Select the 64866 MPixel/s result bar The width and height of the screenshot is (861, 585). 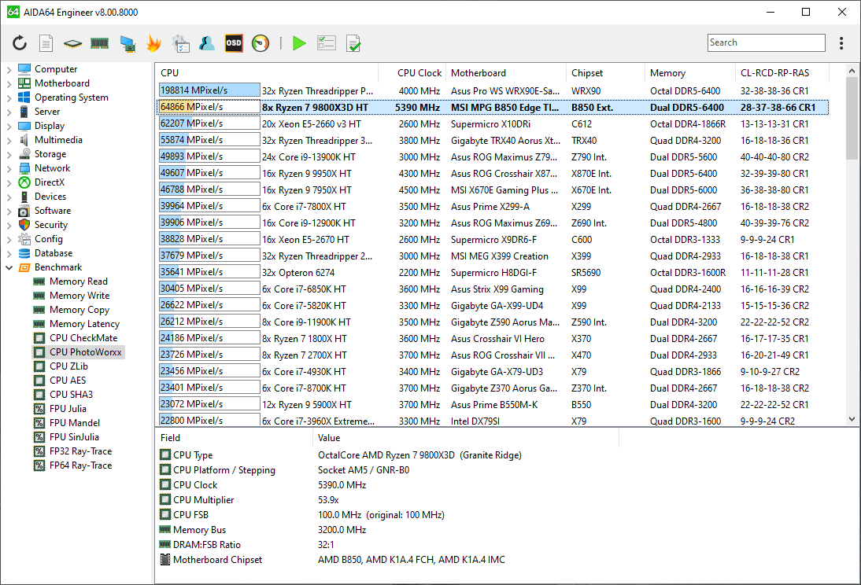coord(209,107)
